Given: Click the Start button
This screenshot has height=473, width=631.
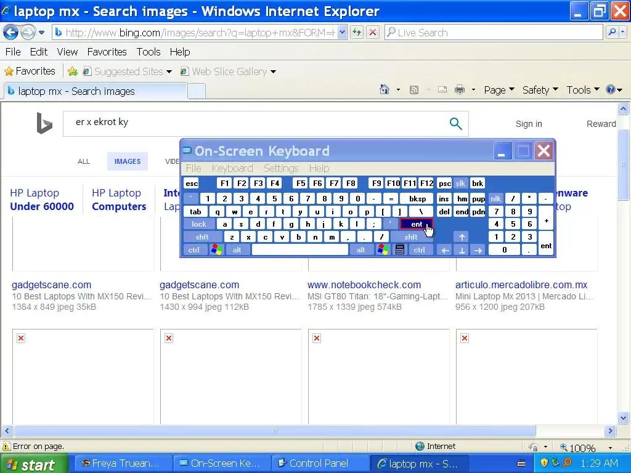Looking at the screenshot, I should [x=33, y=464].
